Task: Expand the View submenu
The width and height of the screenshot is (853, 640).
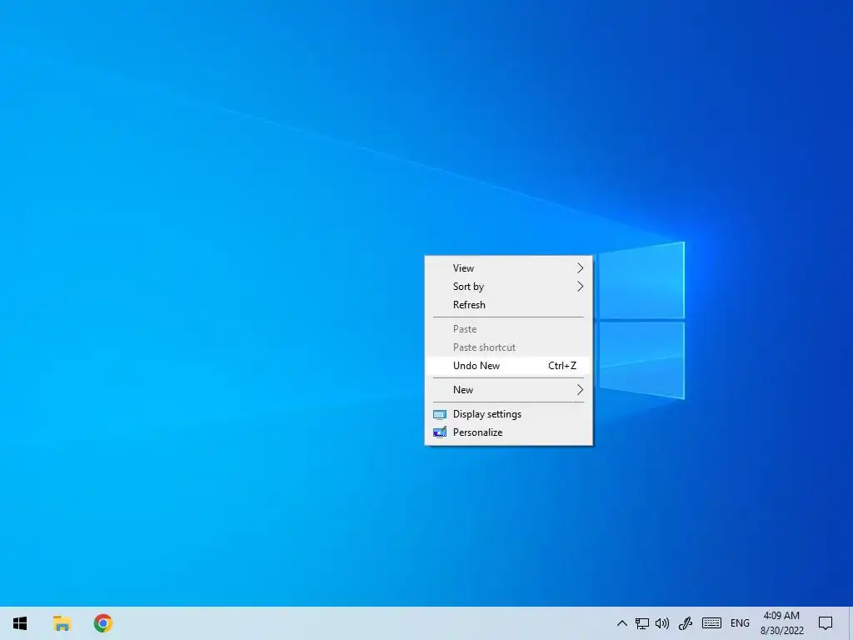Action: click(x=509, y=268)
